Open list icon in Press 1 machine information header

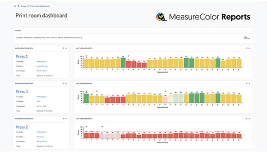[x=63, y=48]
